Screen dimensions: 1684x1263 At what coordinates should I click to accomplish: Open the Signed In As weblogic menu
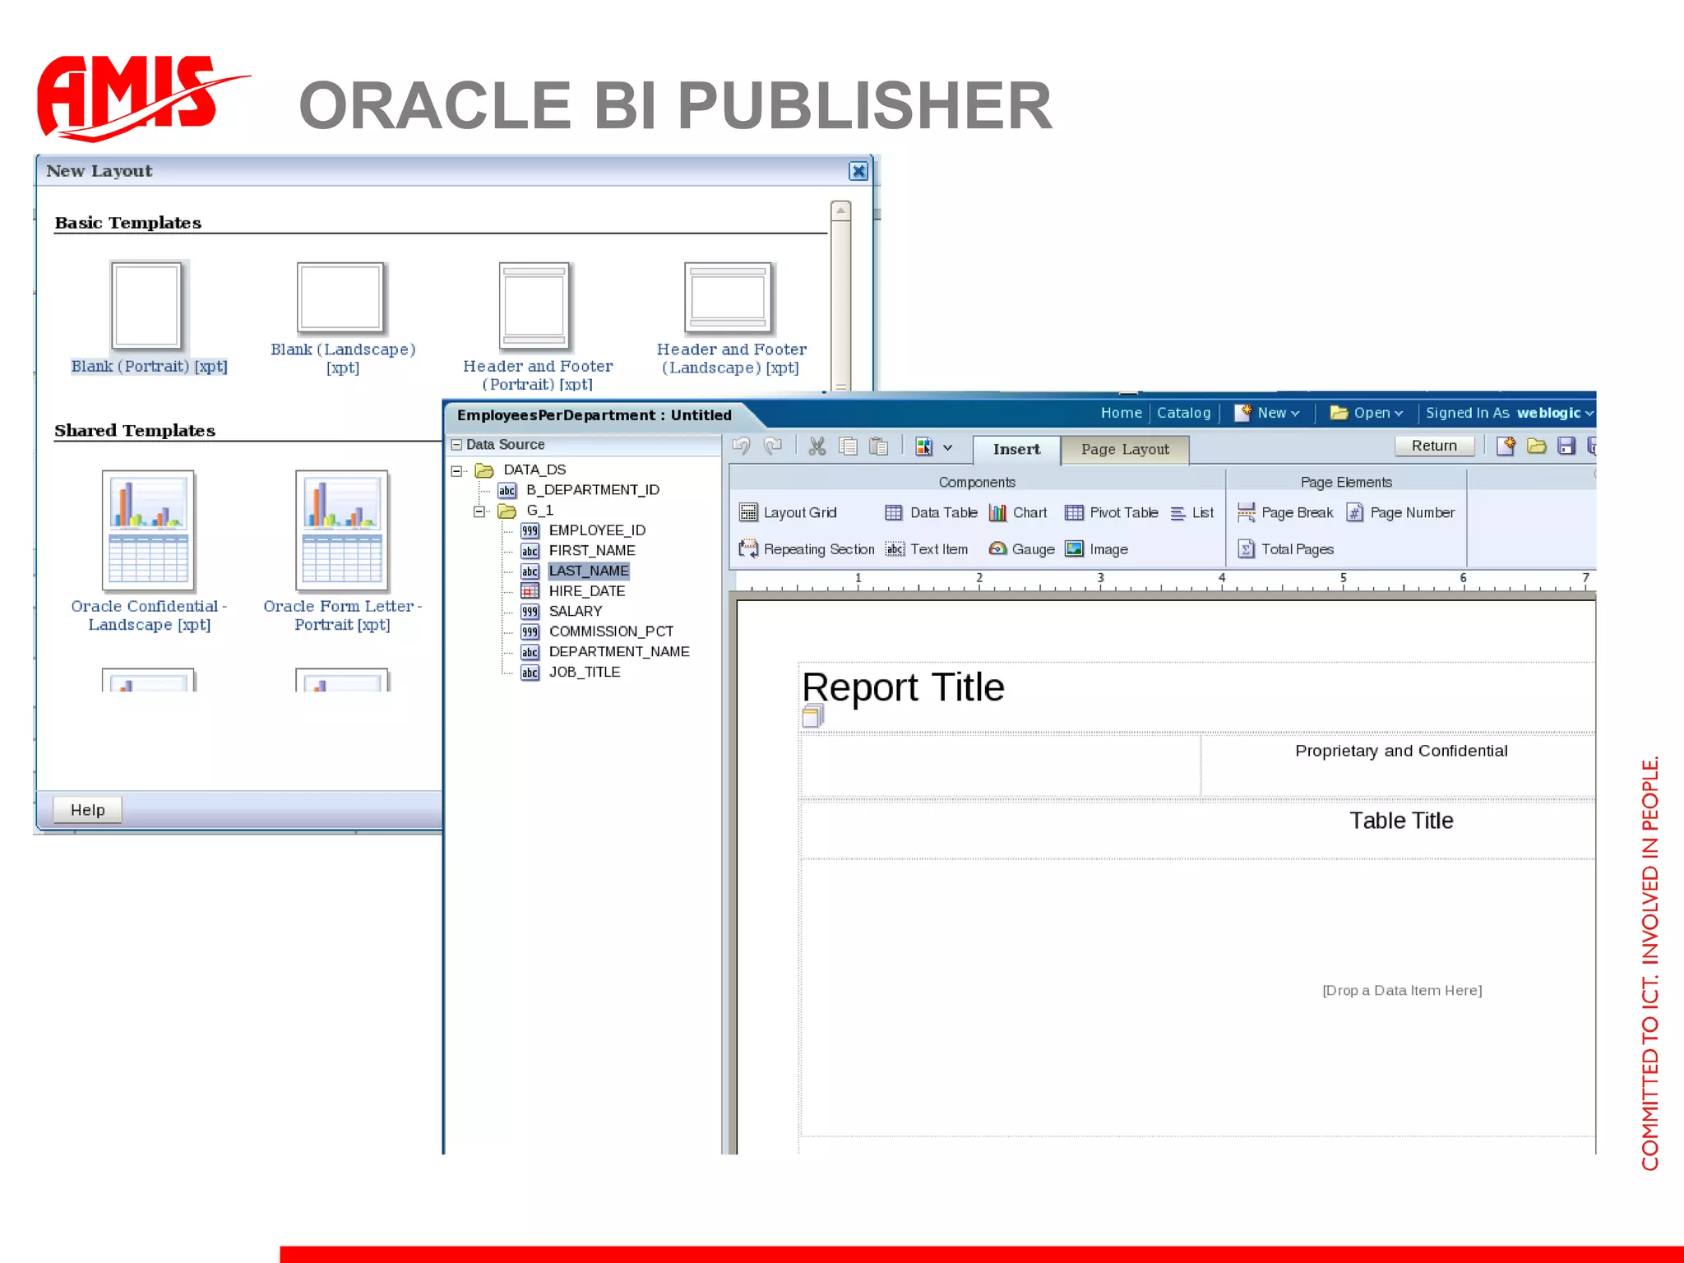(1509, 413)
